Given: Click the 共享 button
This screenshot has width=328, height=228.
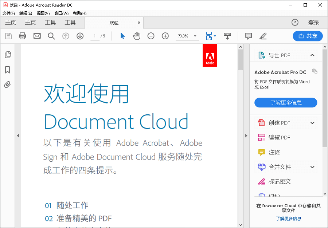Looking at the screenshot, I should click(308, 36).
